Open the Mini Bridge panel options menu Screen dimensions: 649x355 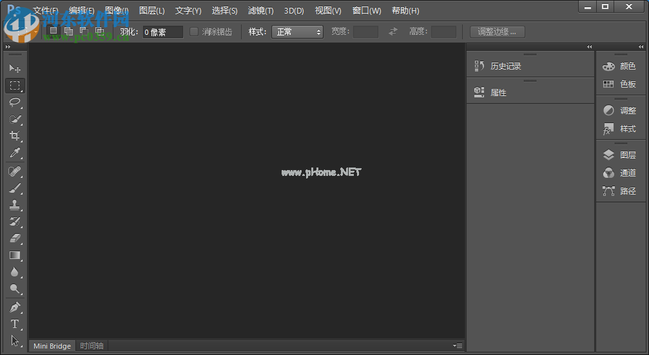pos(458,345)
